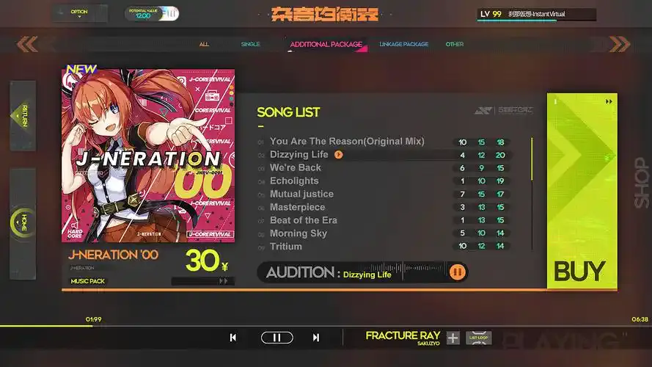652x367 pixels.
Task: Go to previous package with left chevrons
Action: [x=27, y=44]
